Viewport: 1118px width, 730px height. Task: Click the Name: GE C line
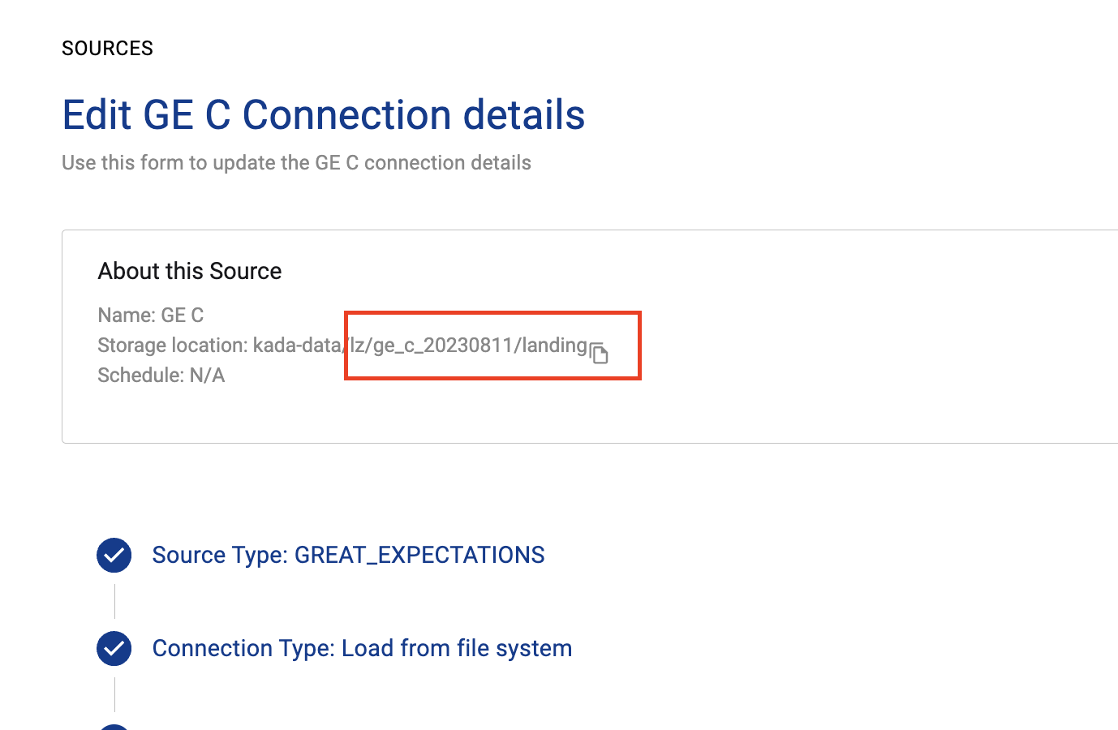click(x=151, y=315)
